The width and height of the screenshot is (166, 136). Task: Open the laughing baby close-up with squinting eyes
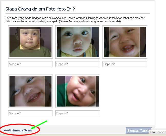(x=125, y=42)
